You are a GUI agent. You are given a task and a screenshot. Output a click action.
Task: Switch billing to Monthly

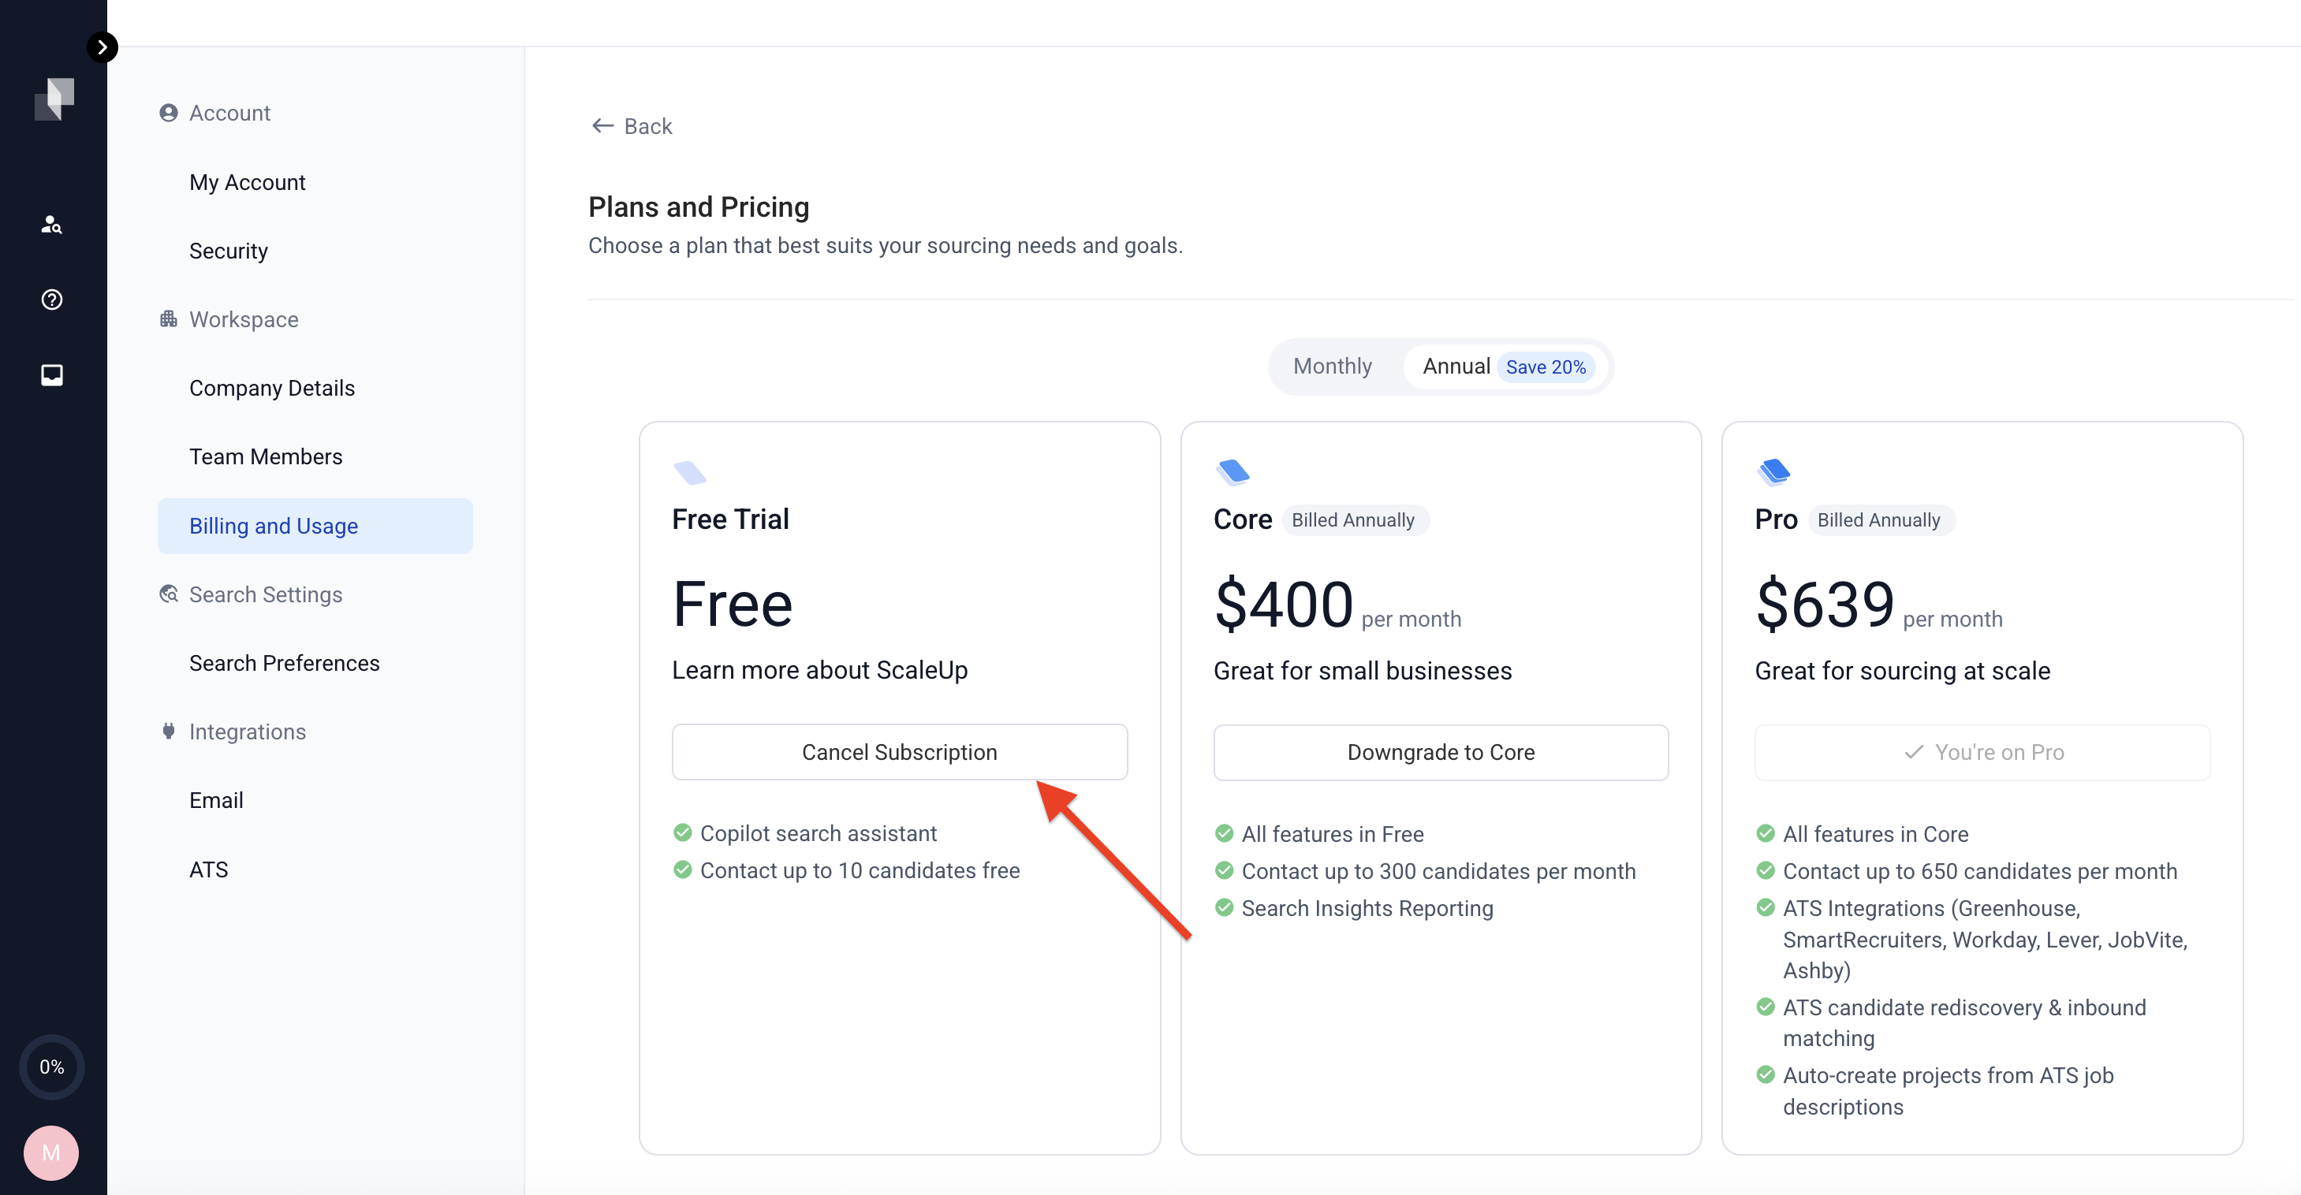click(1332, 367)
